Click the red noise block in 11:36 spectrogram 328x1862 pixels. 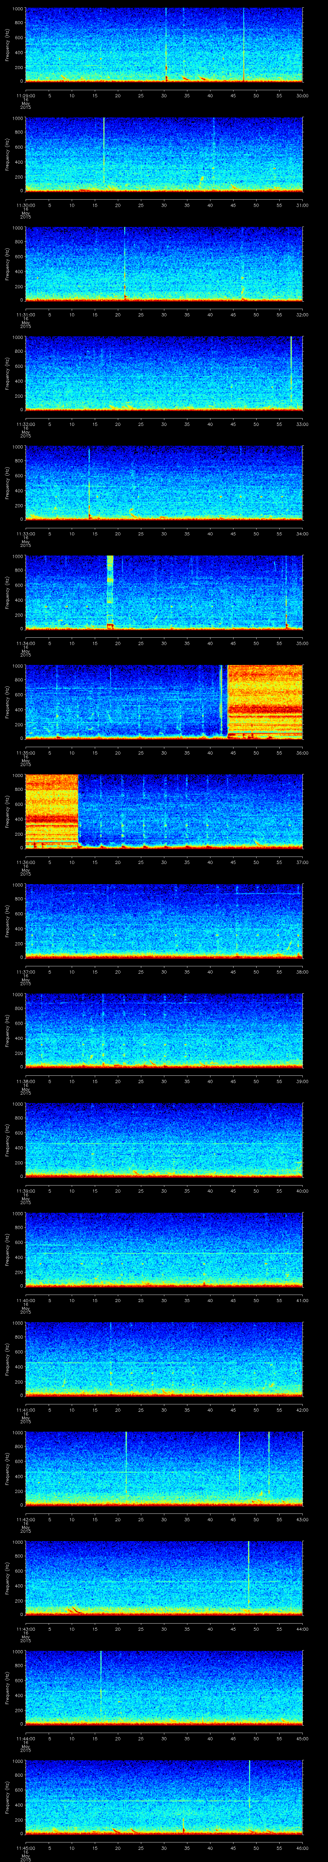click(51, 810)
